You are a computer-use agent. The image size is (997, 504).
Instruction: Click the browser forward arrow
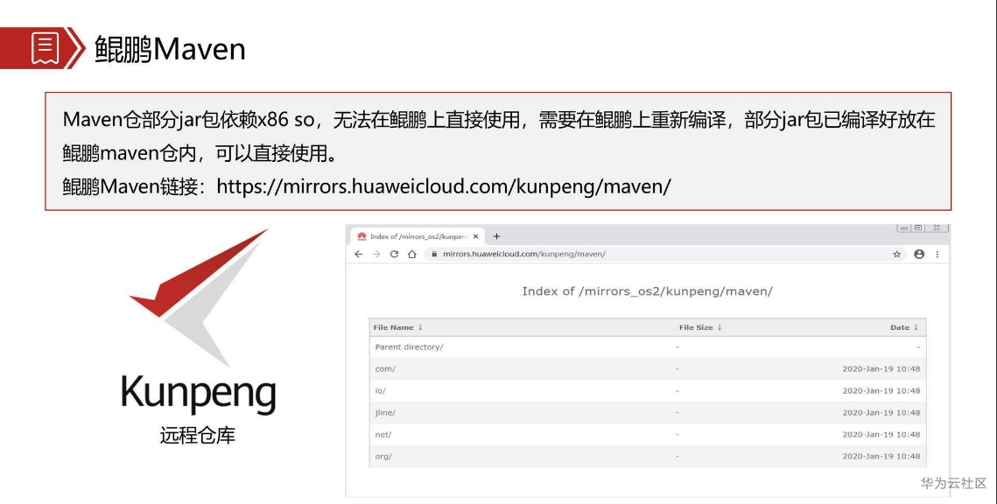[376, 255]
